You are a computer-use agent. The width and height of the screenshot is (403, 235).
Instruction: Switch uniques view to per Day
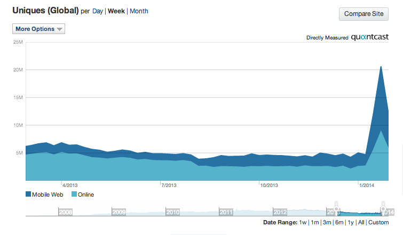[98, 11]
